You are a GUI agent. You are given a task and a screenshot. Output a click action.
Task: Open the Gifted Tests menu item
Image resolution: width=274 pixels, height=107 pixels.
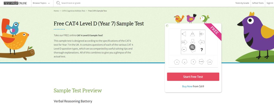click(258, 3)
